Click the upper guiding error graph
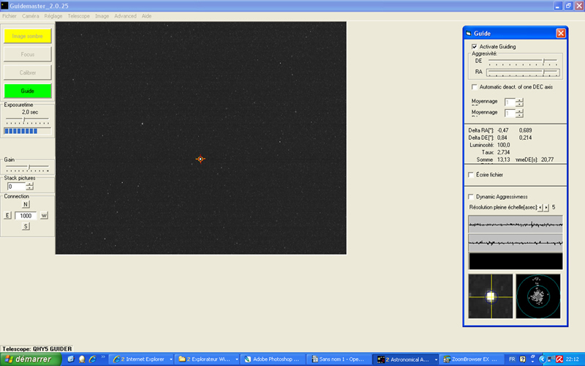The image size is (585, 366). coord(516,224)
